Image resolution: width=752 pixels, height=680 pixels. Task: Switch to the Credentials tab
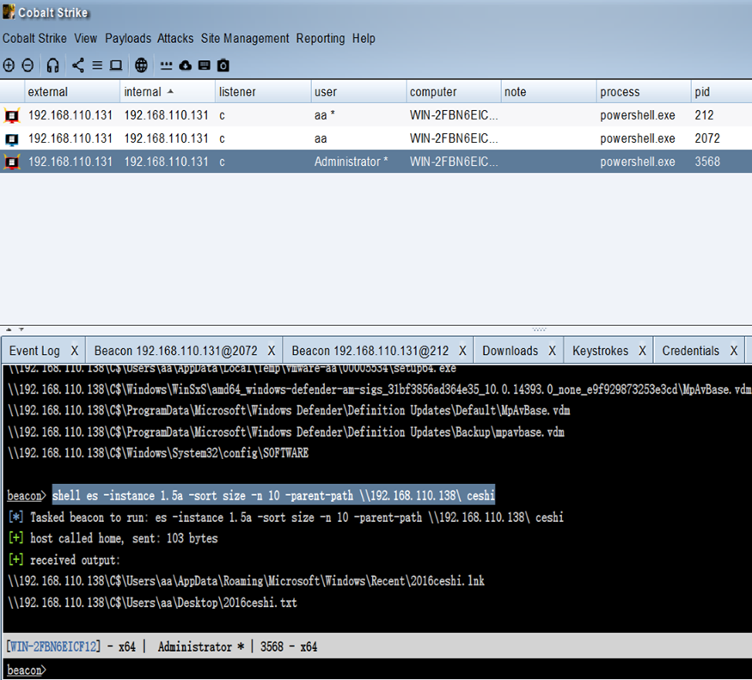point(691,351)
